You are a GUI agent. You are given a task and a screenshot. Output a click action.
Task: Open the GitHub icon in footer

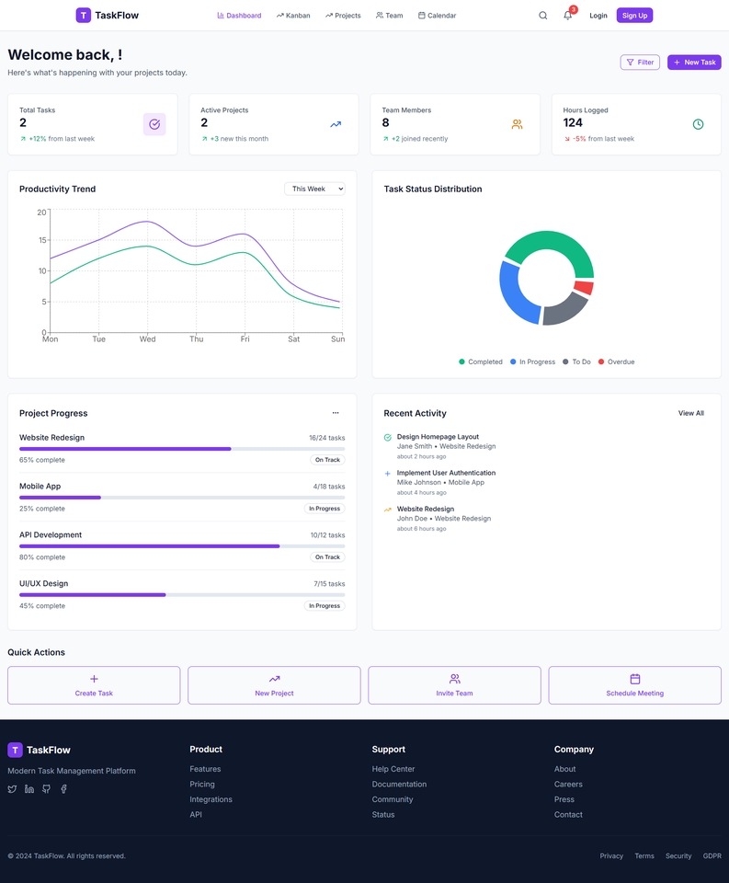pyautogui.click(x=46, y=789)
